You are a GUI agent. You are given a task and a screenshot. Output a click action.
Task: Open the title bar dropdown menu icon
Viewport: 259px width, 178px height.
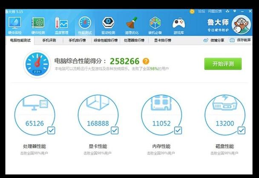(x=235, y=11)
